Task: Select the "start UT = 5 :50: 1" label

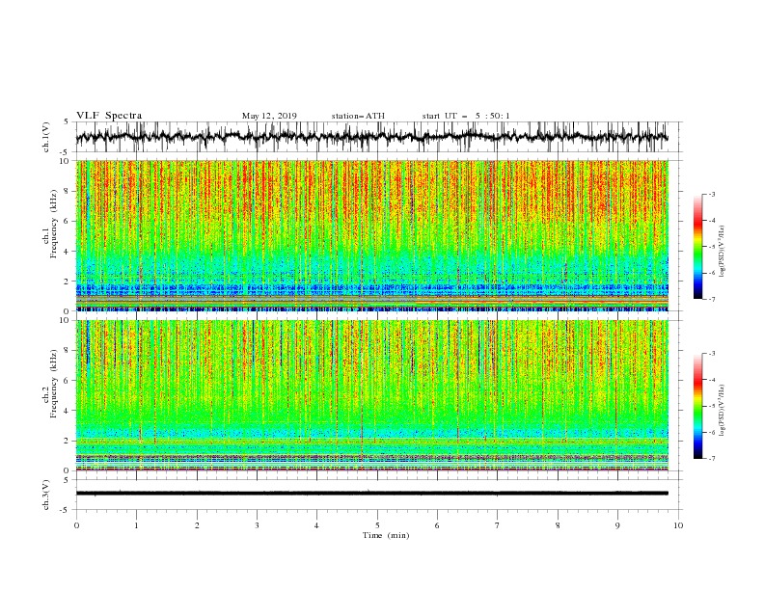Action: [465, 116]
